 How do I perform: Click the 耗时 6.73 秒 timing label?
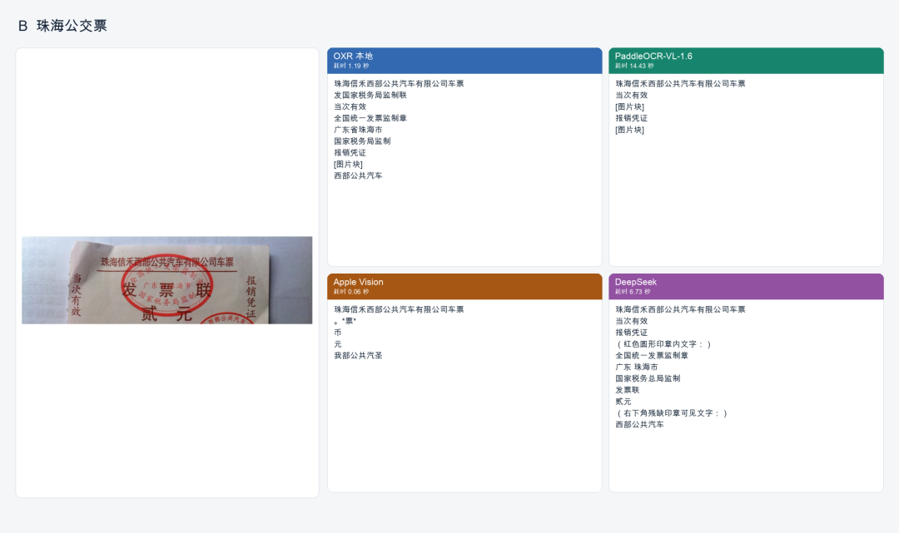click(x=633, y=292)
